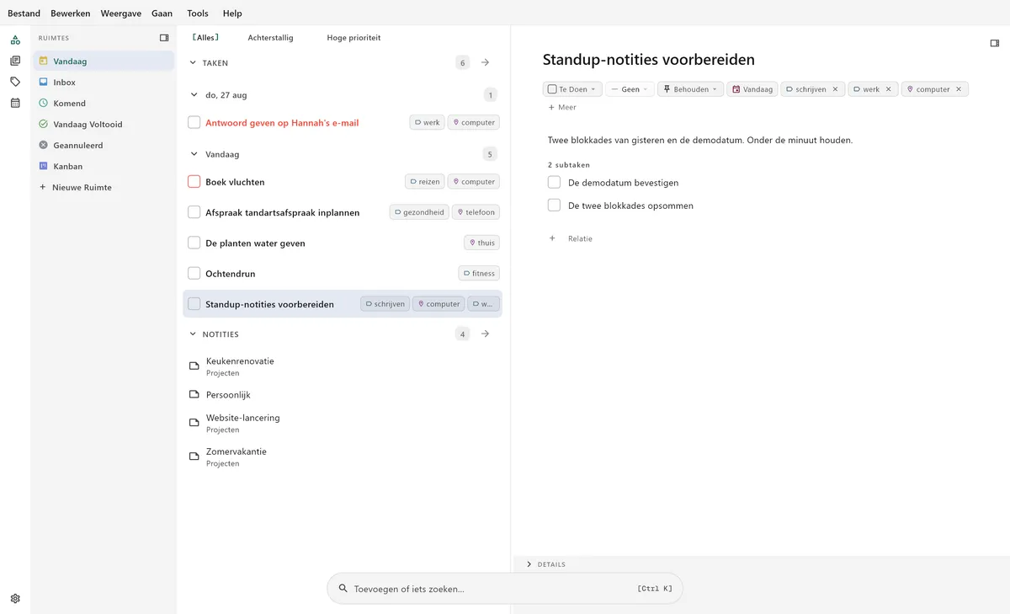Focus the Toevoegen of iets zoeken field
This screenshot has height=614, width=1010.
click(x=505, y=589)
